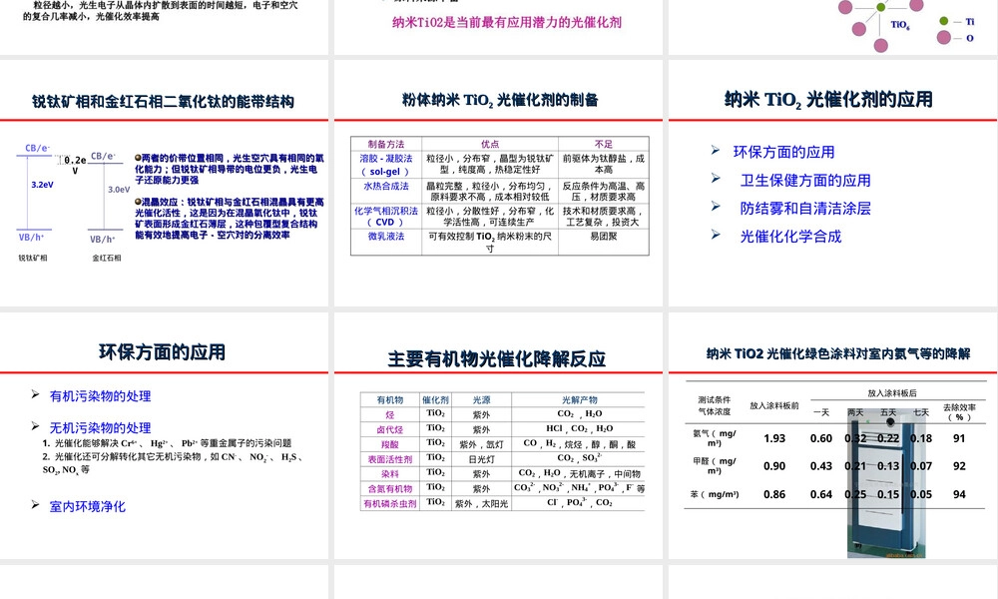This screenshot has height=599, width=998.
Task: Click the 光解产物 column header
Action: coord(579,399)
